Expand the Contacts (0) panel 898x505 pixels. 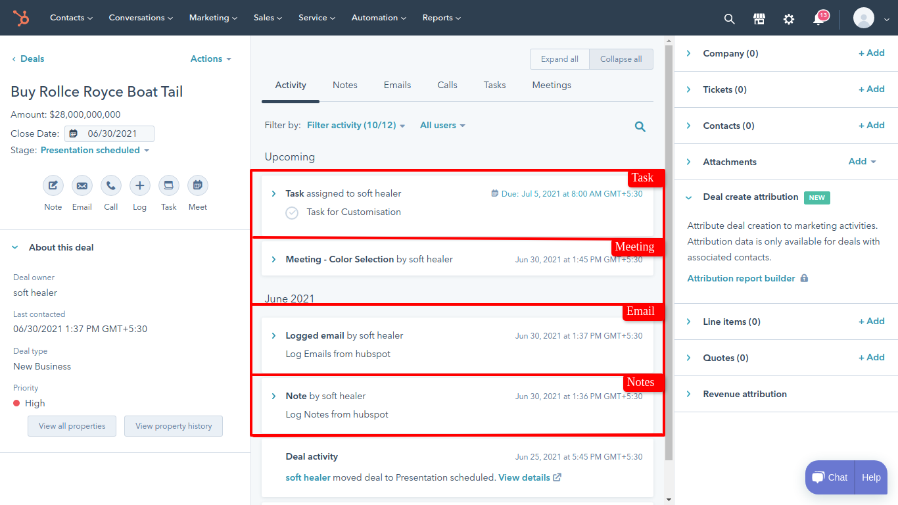point(688,126)
